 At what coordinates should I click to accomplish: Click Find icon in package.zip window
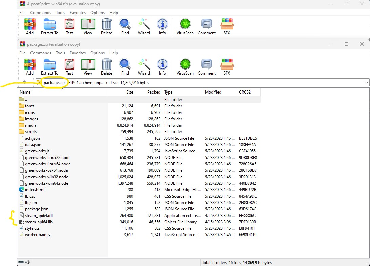[125, 67]
